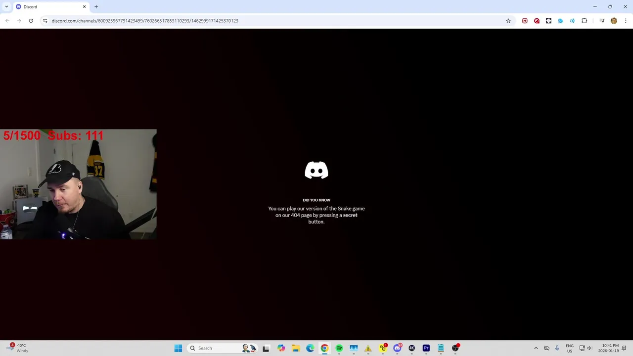Open the blue globe extension icon
Viewport: 633px width, 356px height.
click(x=560, y=21)
